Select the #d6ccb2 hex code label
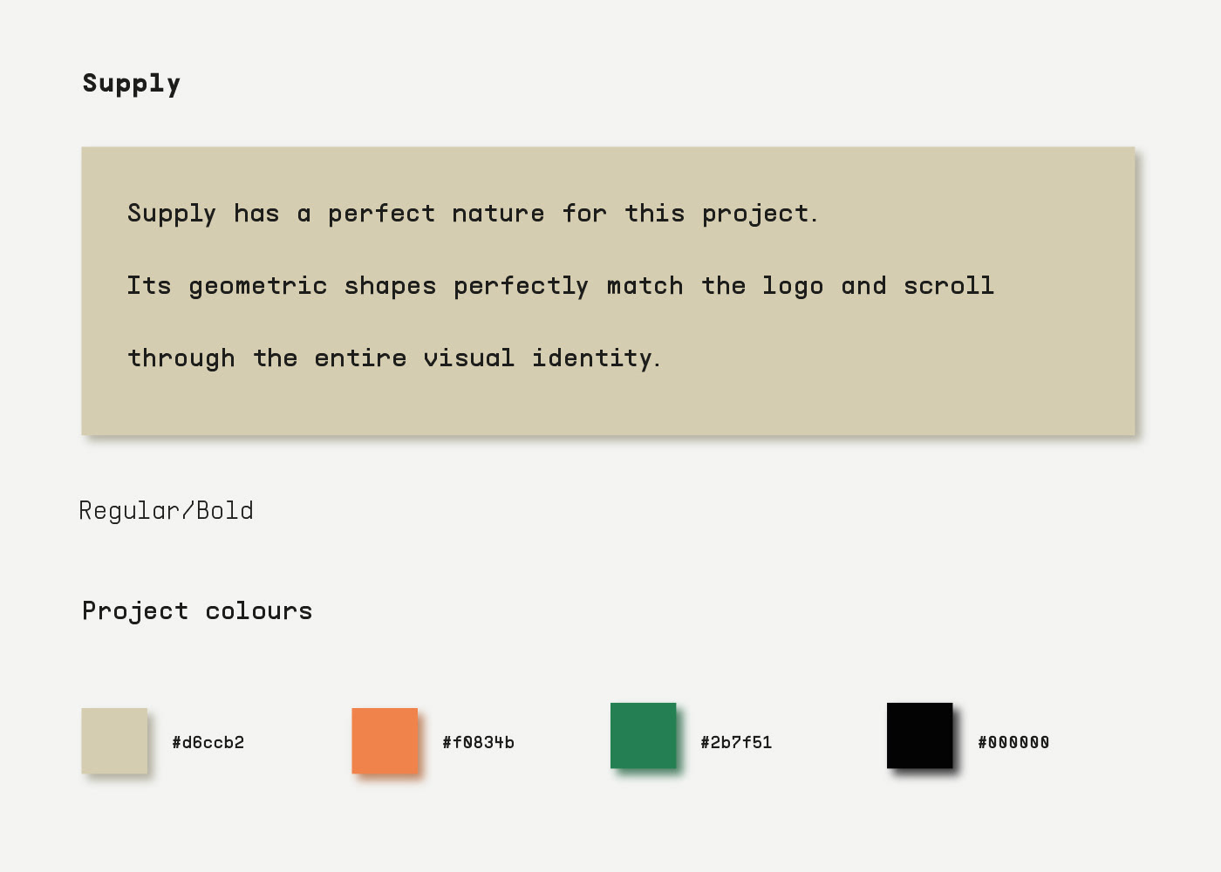1221x872 pixels. 208,742
